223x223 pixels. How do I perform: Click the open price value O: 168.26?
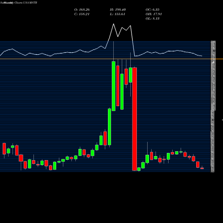pos(82,10)
